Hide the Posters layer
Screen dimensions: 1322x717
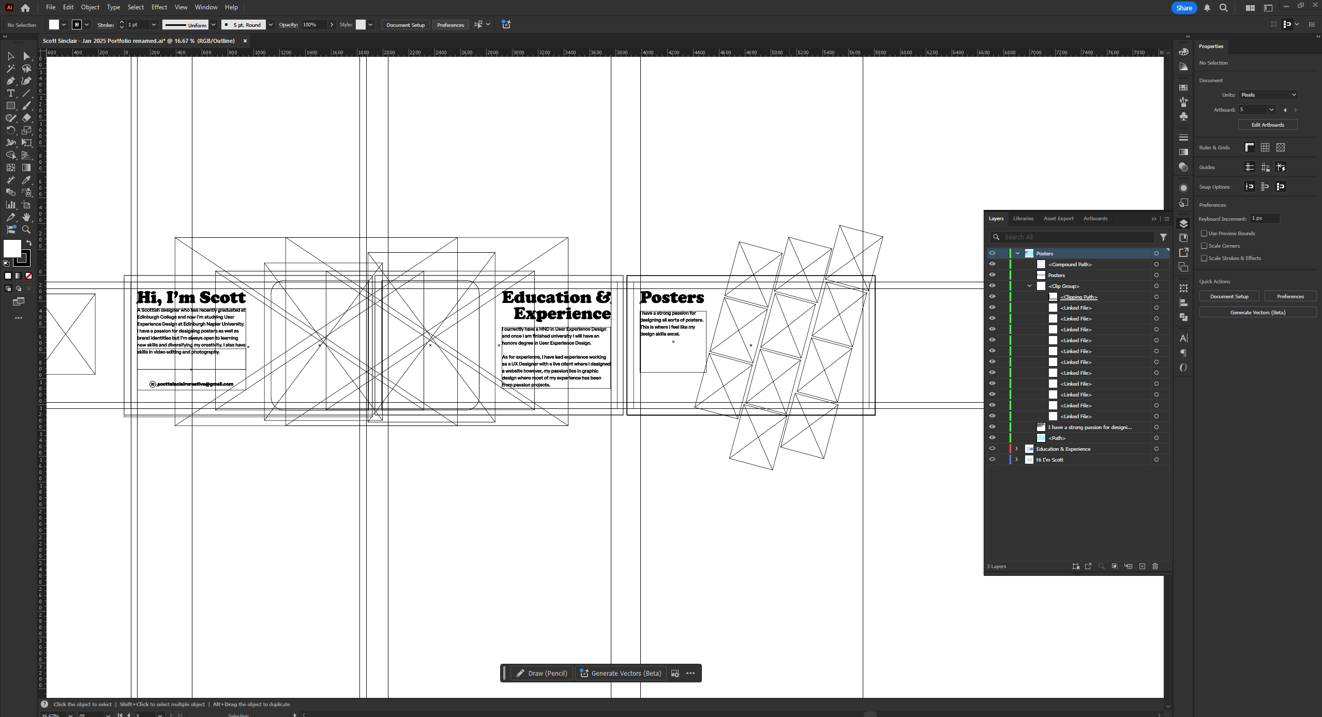point(993,253)
